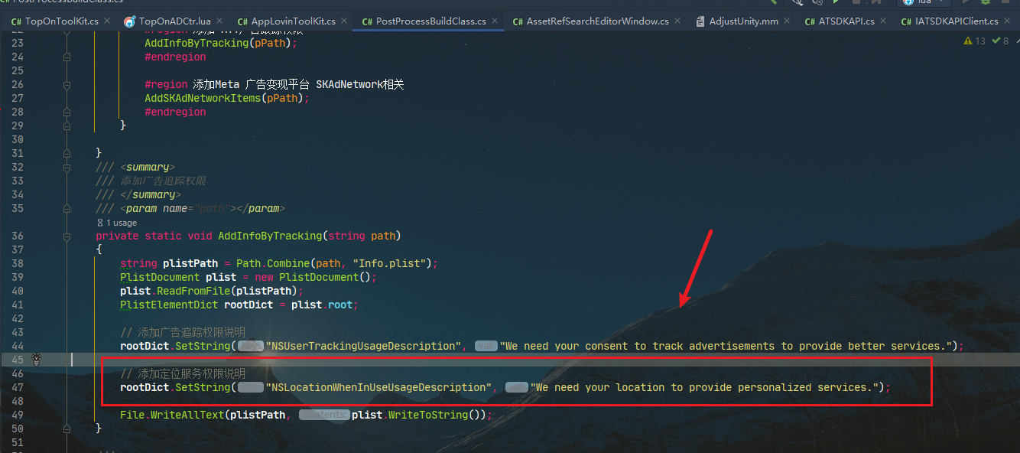
Task: Click line number 36 in the gutter
Action: pos(18,236)
